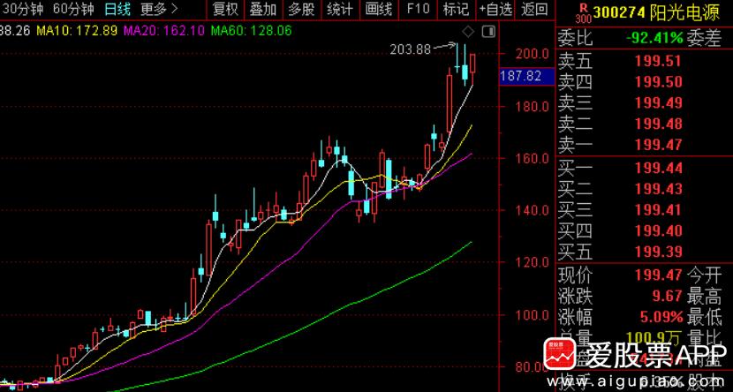Click the 200.0 price axis label
This screenshot has width=733, height=392.
coord(532,54)
